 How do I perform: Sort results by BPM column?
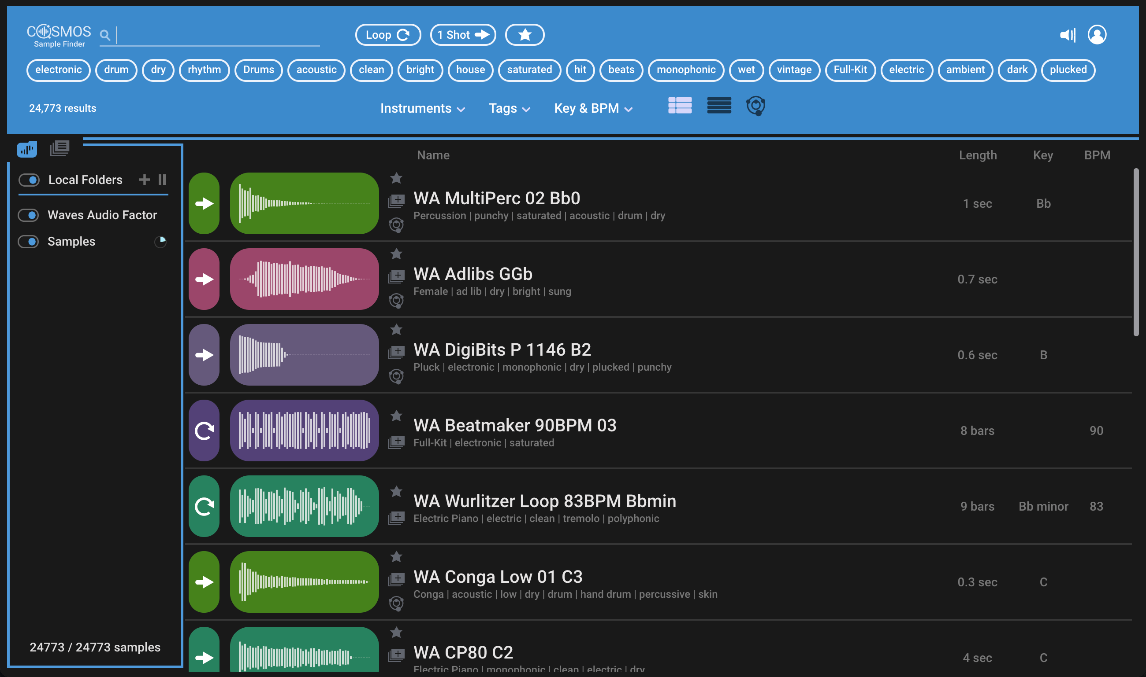tap(1097, 155)
